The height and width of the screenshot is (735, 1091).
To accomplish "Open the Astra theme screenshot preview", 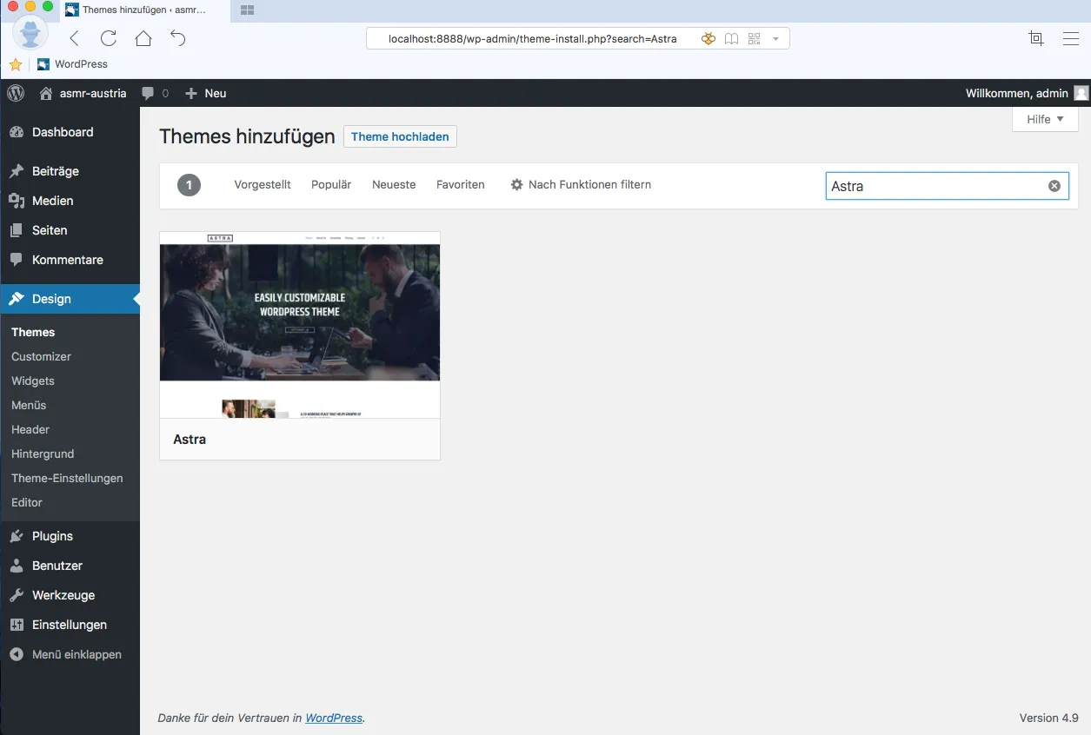I will coord(300,325).
